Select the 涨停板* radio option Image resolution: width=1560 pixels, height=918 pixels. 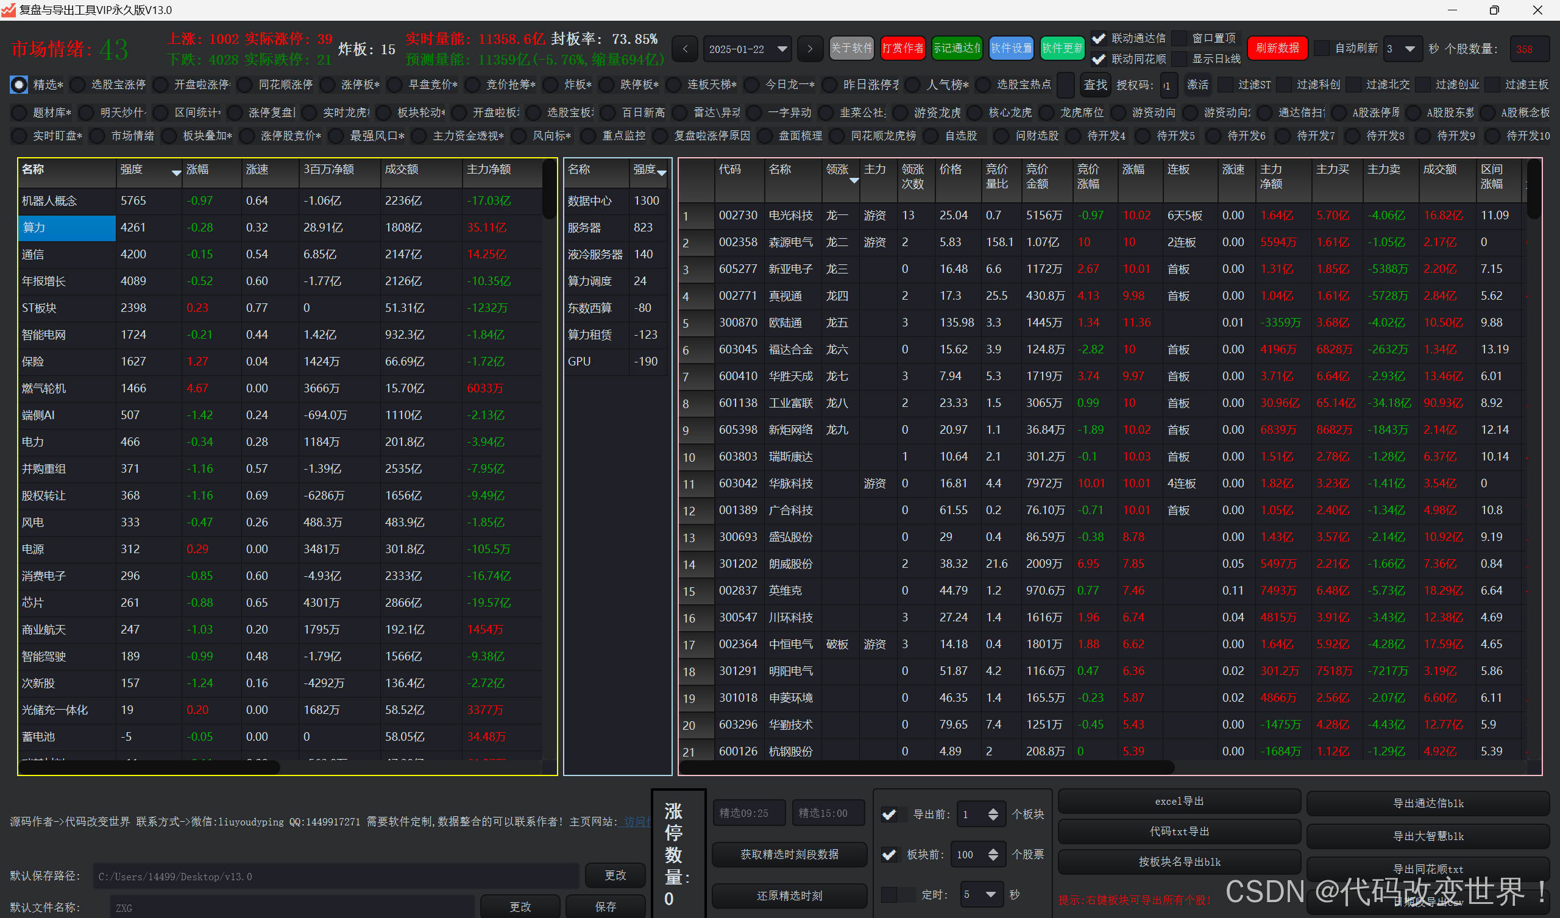click(328, 84)
